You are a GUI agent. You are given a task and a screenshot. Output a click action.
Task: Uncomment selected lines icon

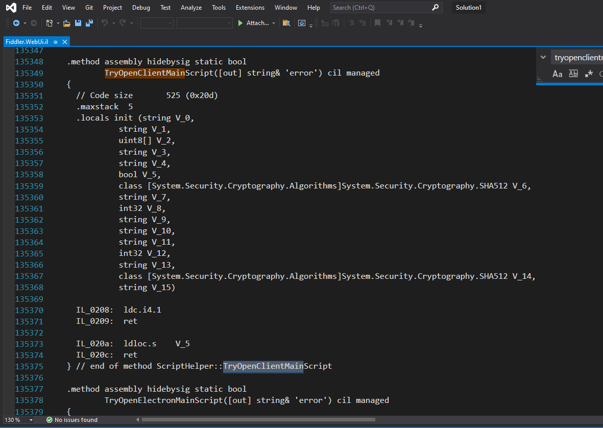pos(363,23)
